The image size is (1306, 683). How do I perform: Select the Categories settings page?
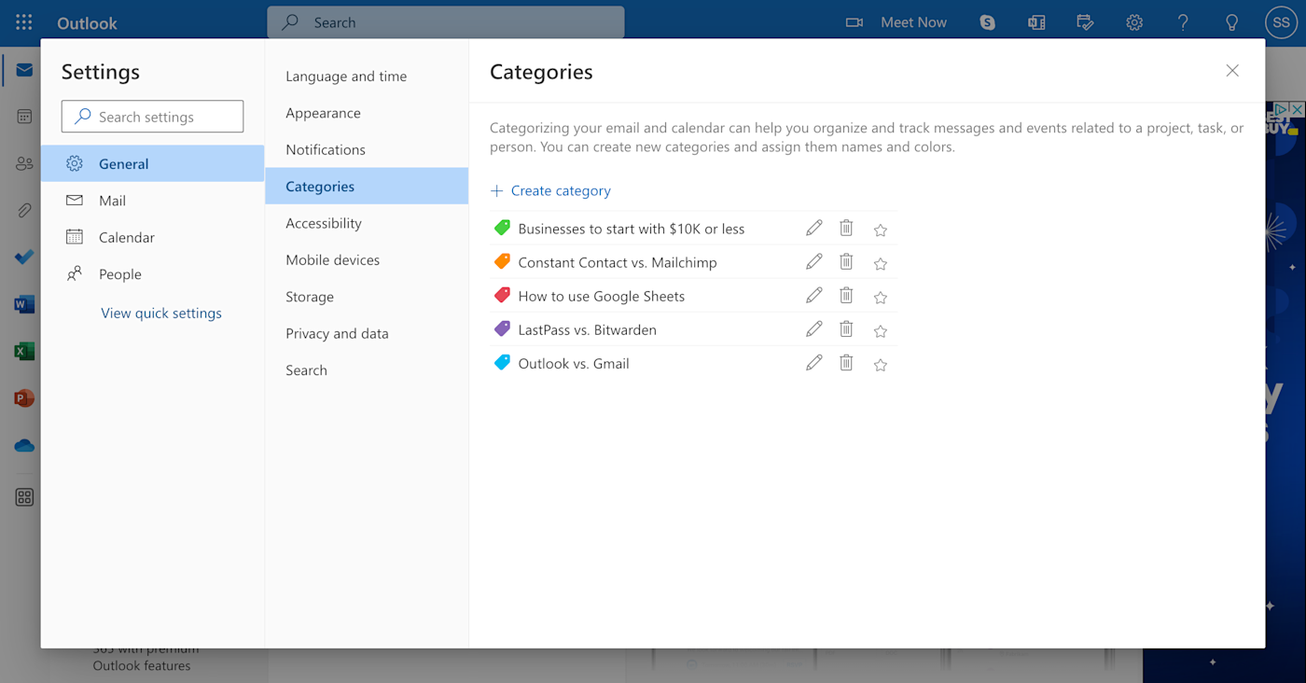[367, 187]
